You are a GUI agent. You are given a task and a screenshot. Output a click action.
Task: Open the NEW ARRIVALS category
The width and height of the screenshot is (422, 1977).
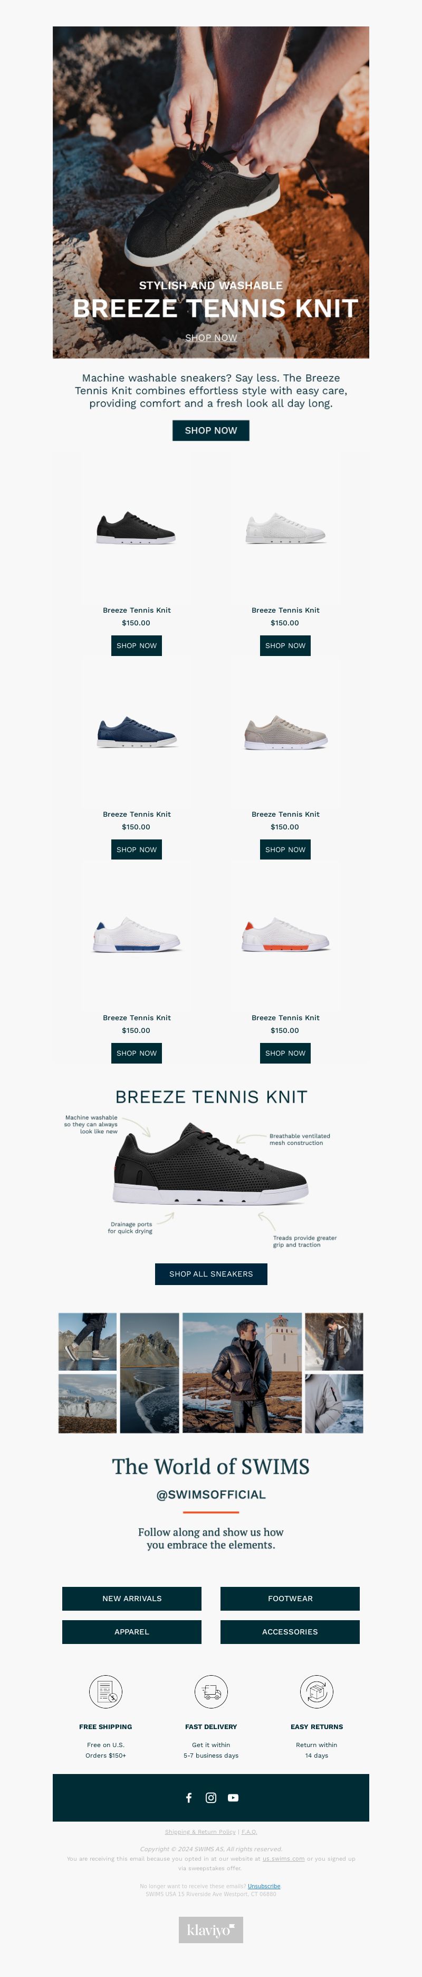coord(132,1599)
